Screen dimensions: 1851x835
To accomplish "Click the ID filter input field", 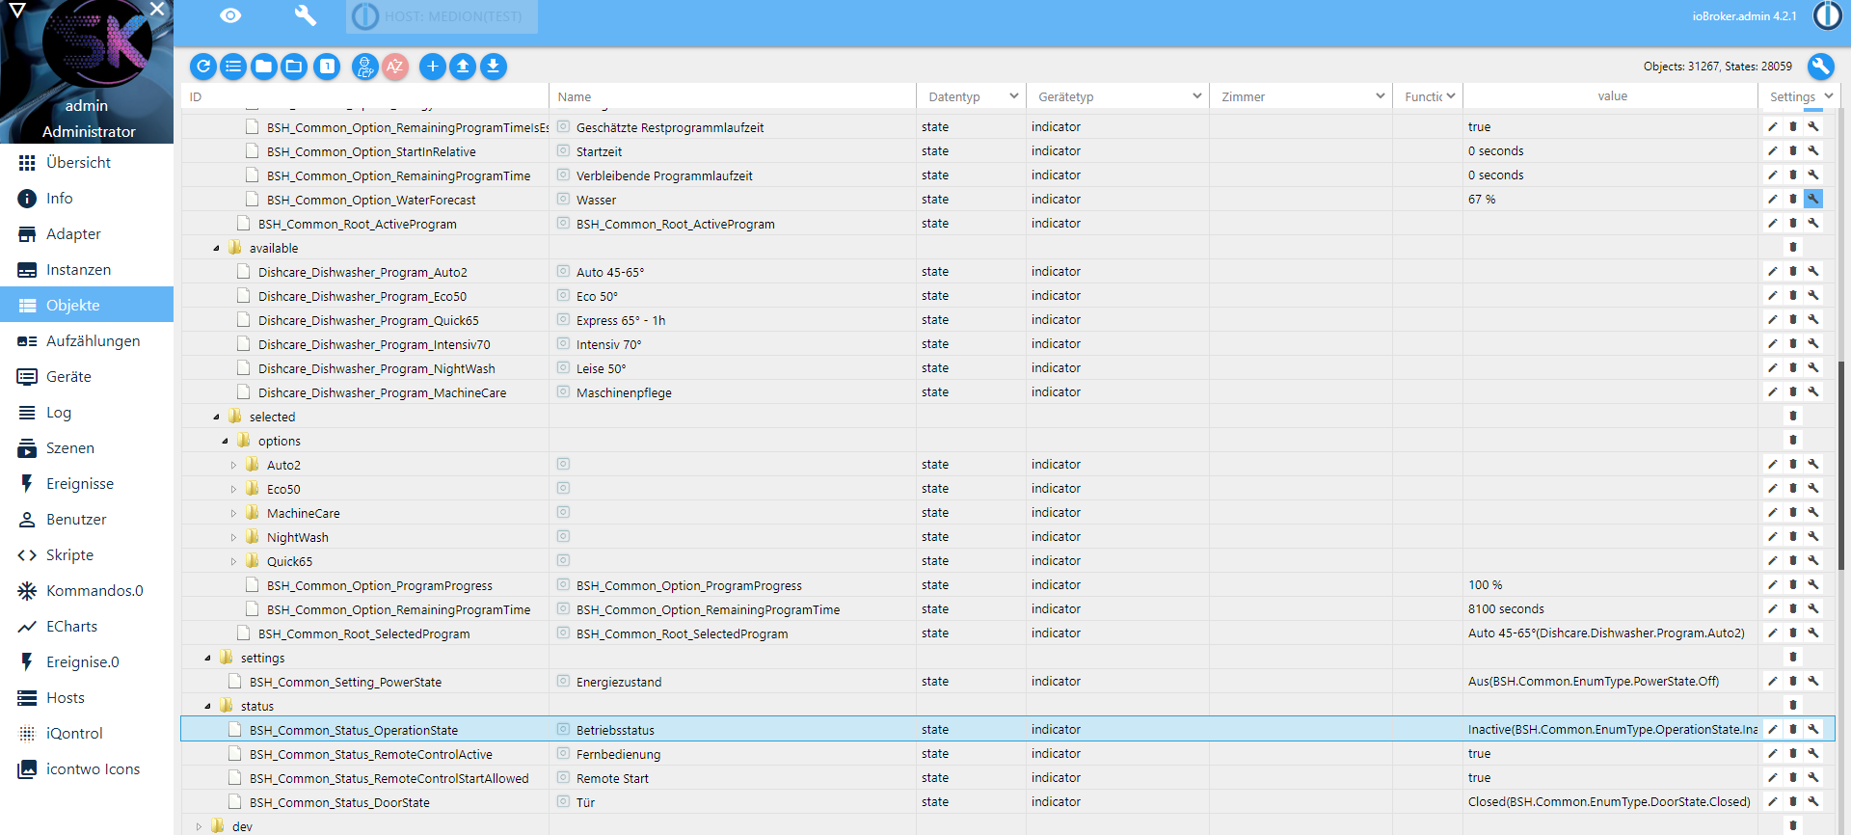I will coord(364,96).
